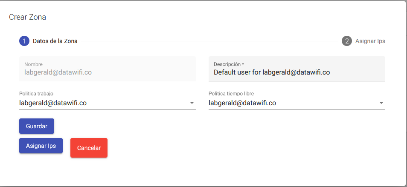Focus the Descripción text field
Viewport: 407px width, 187px height.
tap(297, 72)
